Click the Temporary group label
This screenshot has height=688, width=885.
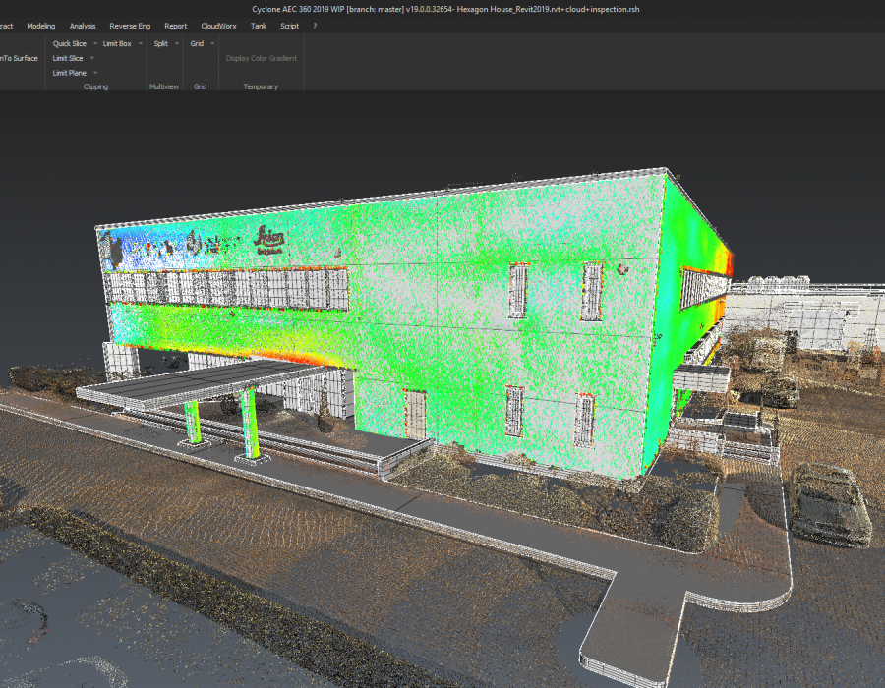pos(261,86)
